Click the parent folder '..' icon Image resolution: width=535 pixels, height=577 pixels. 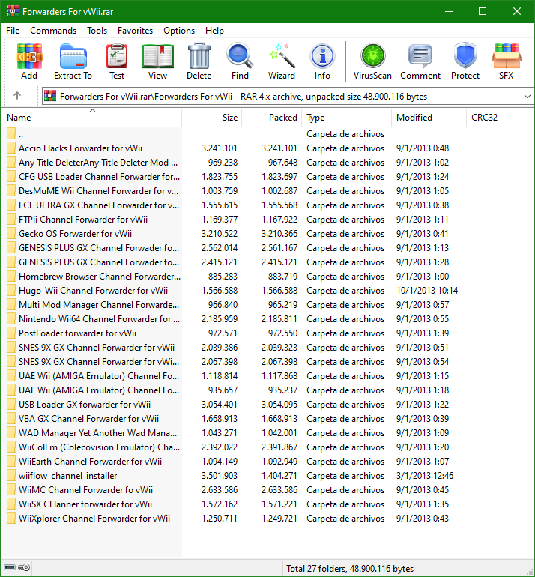pyautogui.click(x=11, y=134)
